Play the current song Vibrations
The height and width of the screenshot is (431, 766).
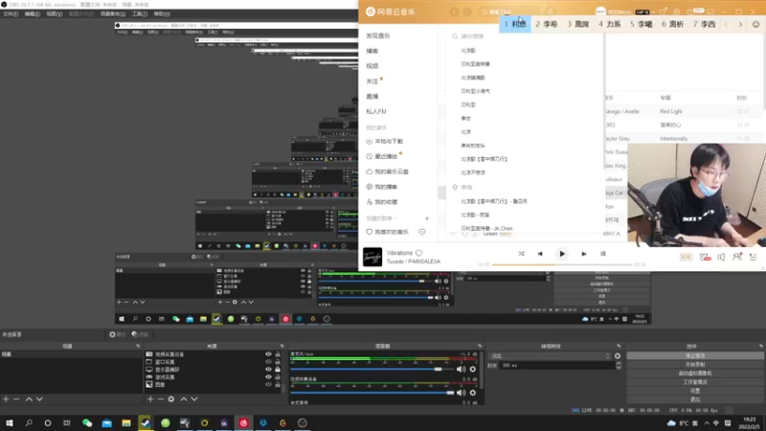click(562, 254)
